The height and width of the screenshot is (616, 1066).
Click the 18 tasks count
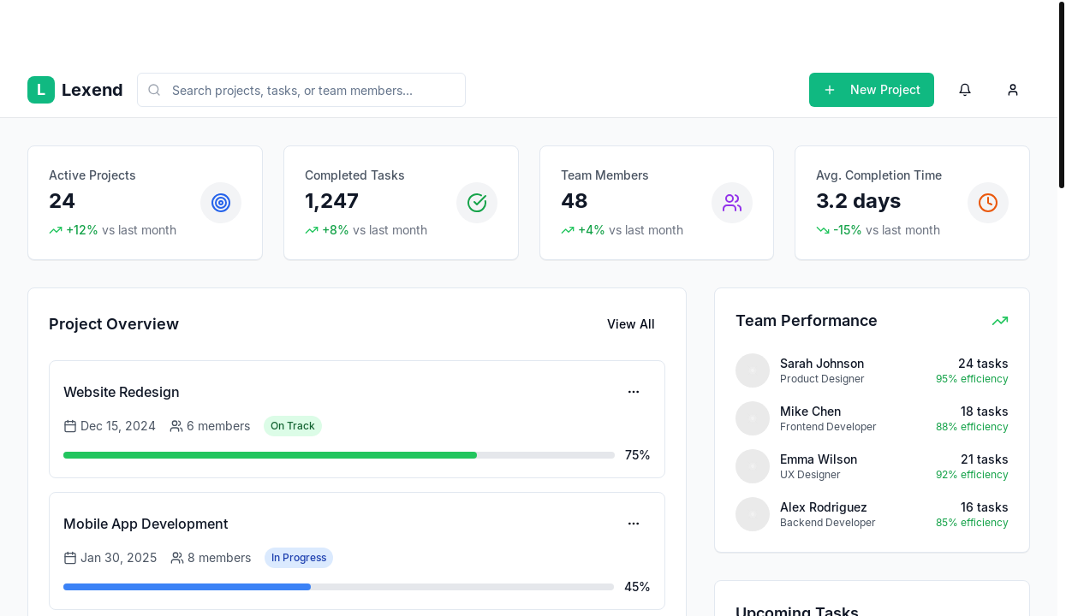click(985, 412)
